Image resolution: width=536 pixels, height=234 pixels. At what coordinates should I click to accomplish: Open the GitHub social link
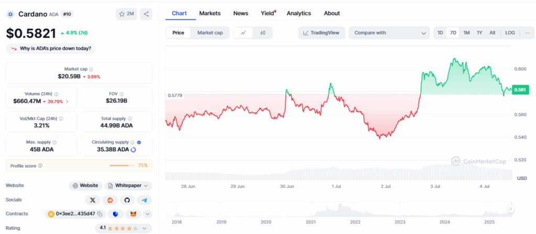[x=127, y=200]
